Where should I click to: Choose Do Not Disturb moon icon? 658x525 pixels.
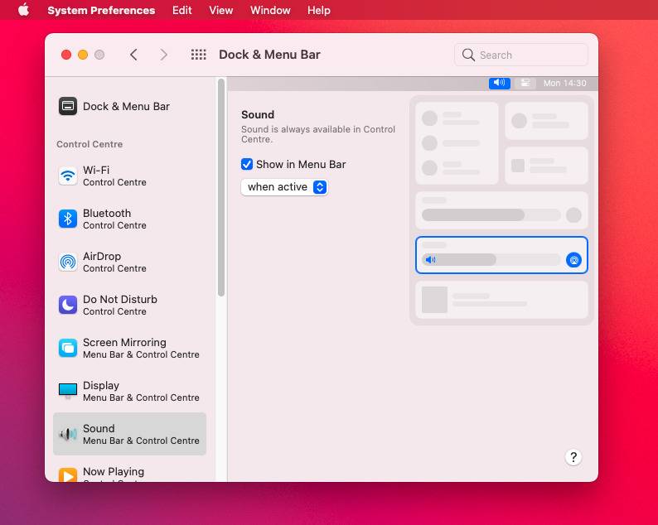[68, 305]
